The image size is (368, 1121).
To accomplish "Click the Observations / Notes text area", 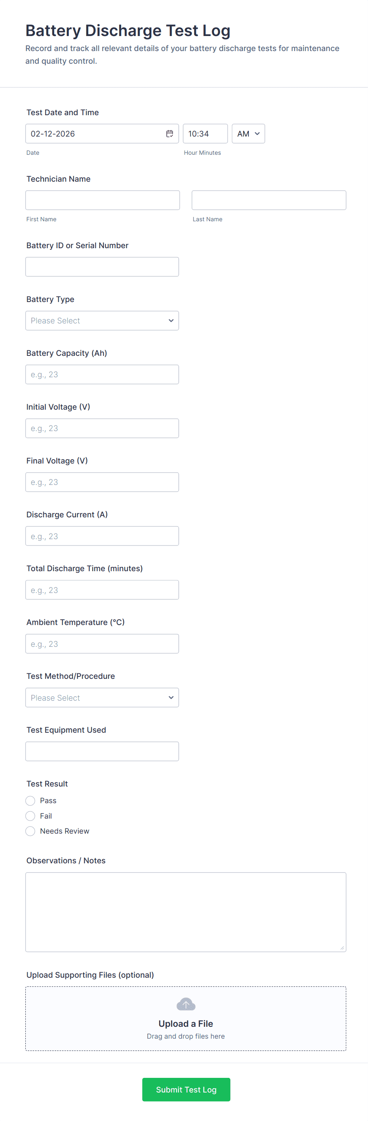I will [x=186, y=912].
